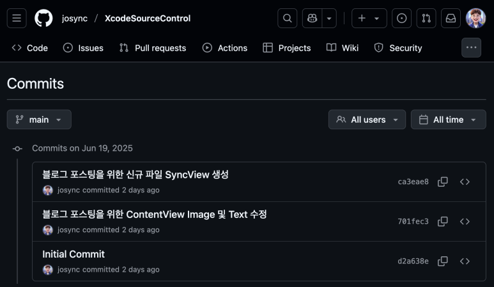The height and width of the screenshot is (287, 494).
Task: Open the hamburger navigation menu
Action: (17, 19)
